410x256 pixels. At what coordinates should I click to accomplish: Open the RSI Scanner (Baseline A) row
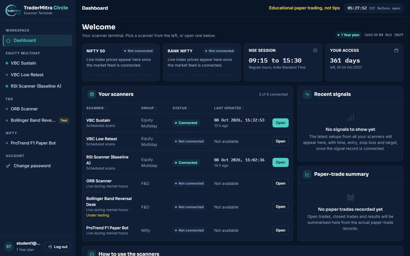point(281,162)
